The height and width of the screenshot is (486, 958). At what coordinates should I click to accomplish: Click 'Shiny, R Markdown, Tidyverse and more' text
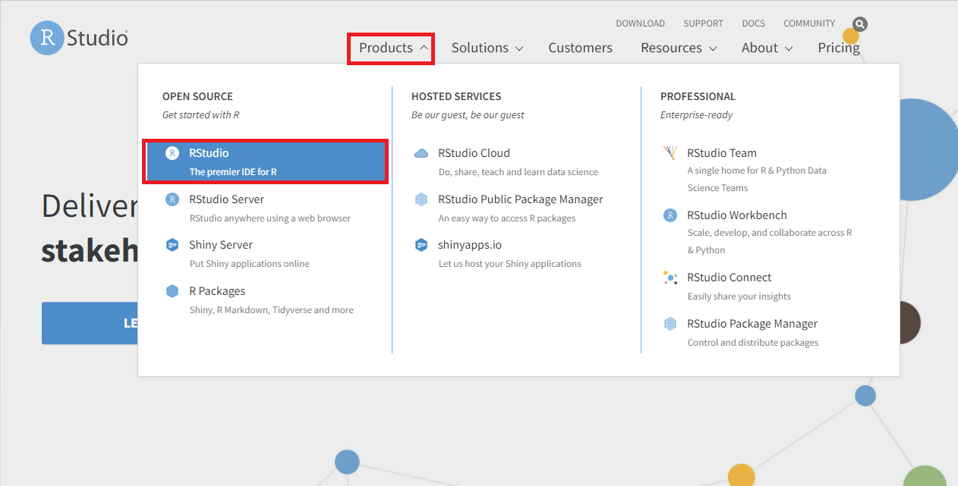(x=272, y=310)
